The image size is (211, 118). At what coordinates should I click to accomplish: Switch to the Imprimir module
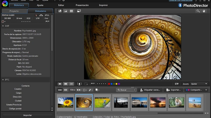[103, 5]
